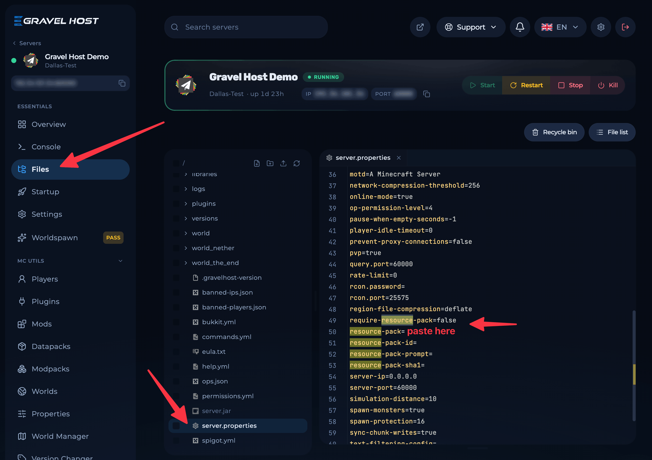Open the Files page
Viewport: 652px width, 460px height.
[70, 169]
